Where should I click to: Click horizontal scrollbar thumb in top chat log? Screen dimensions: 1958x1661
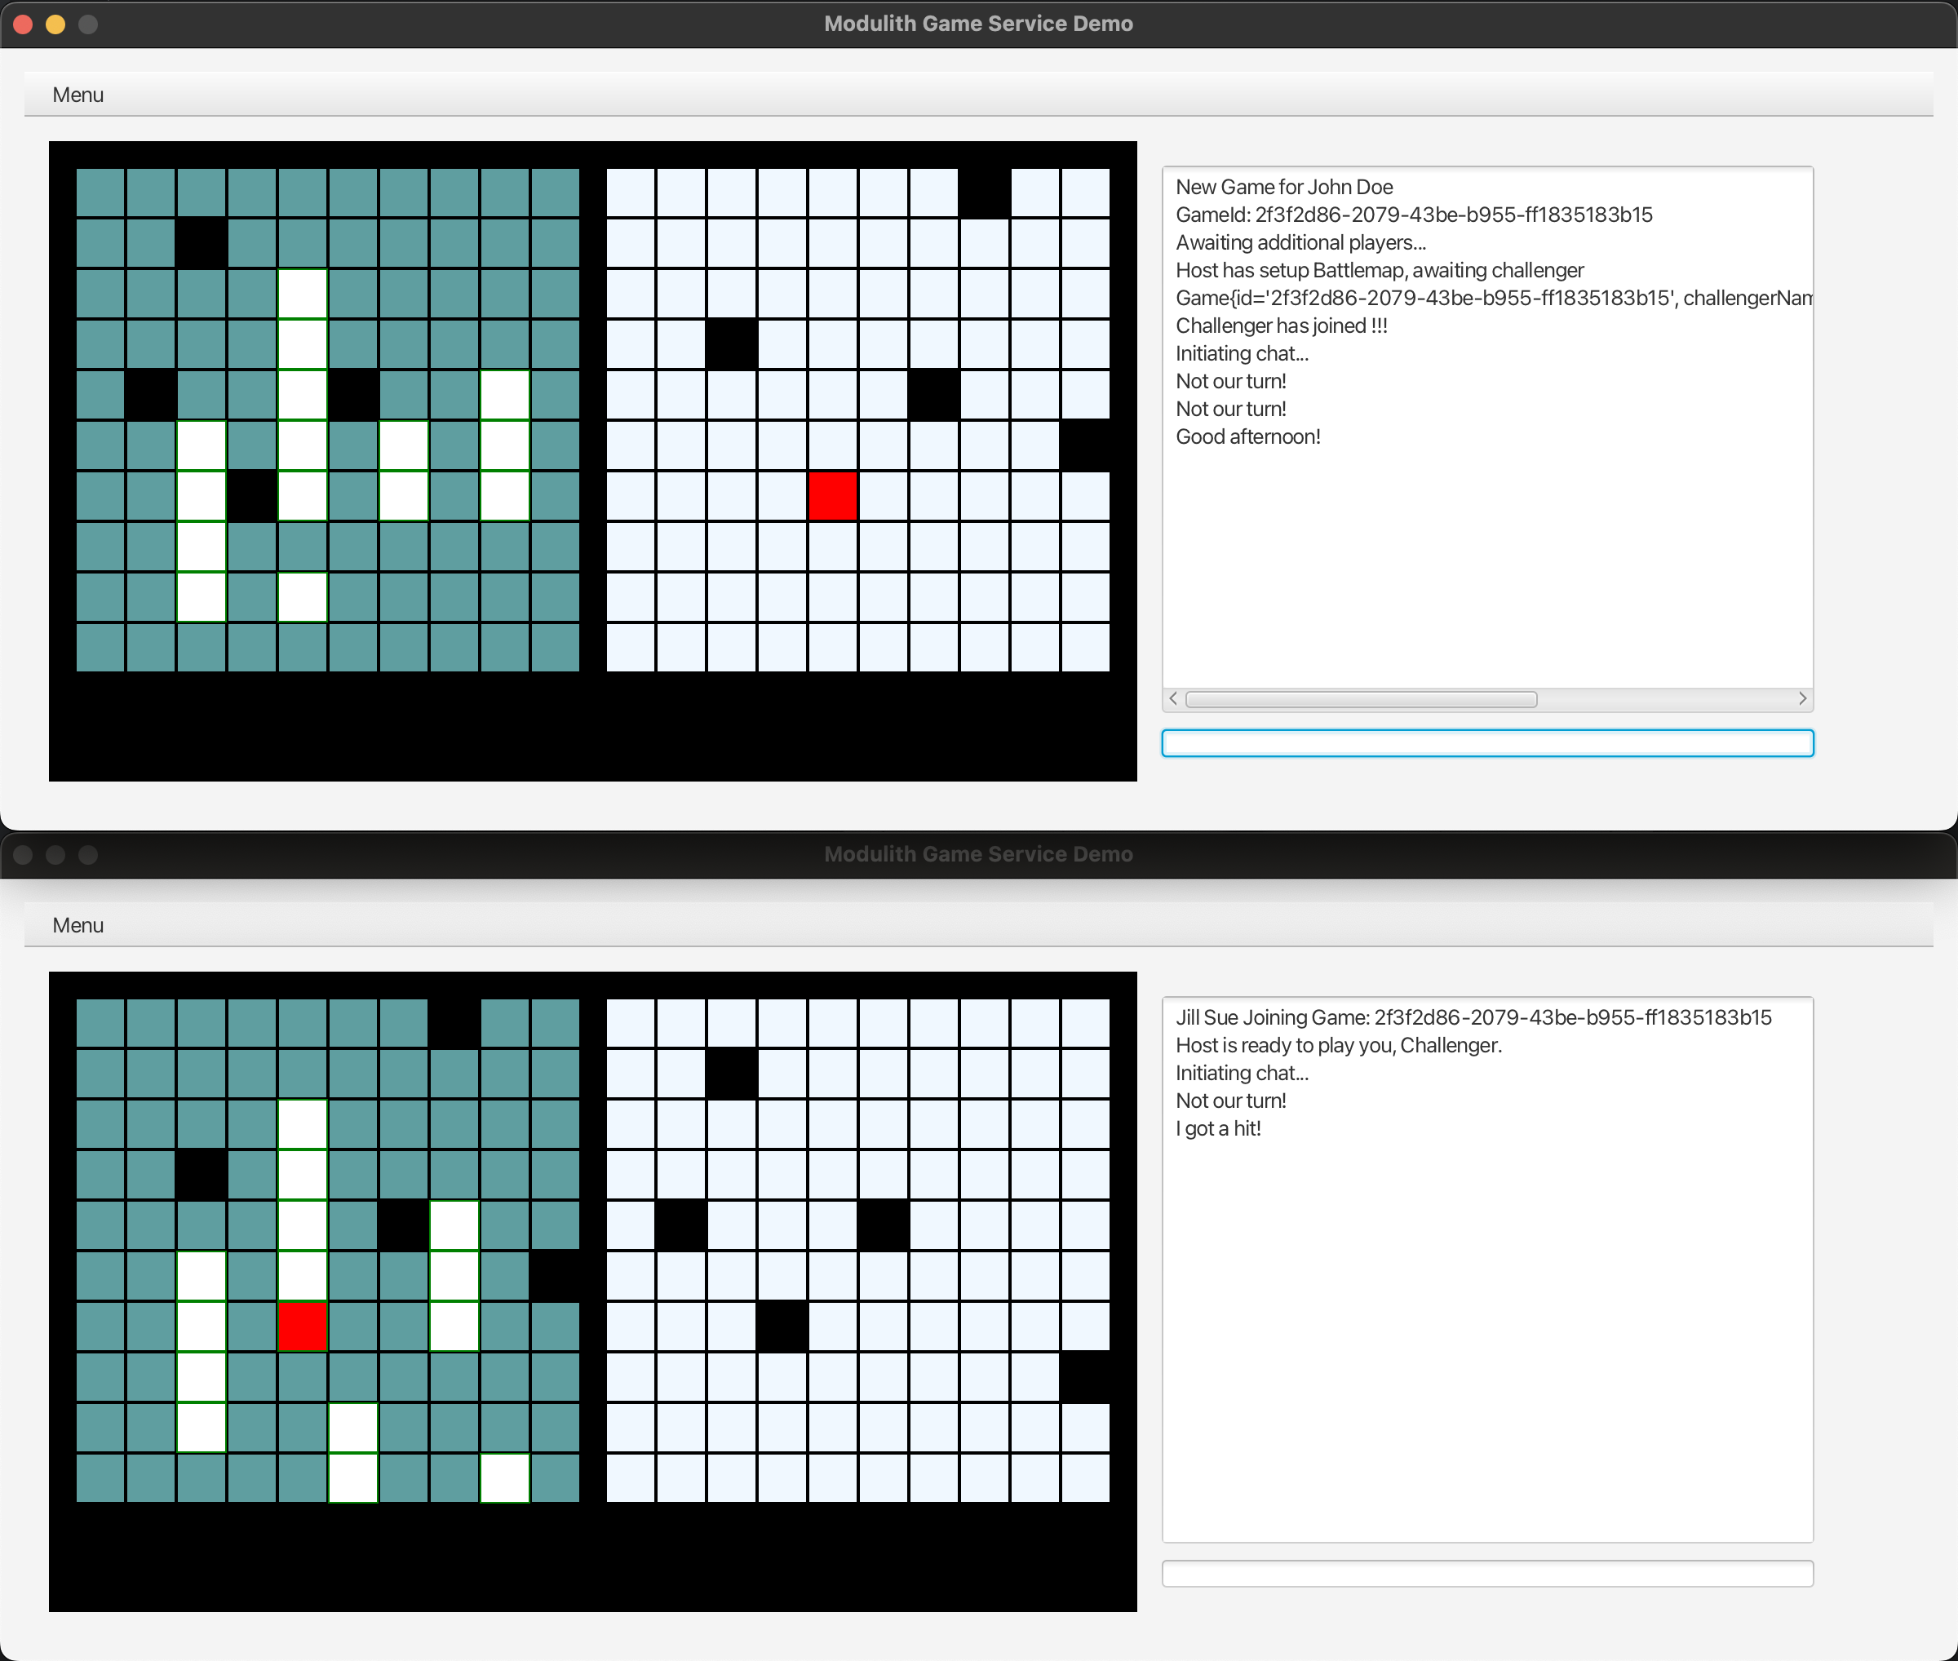1361,700
